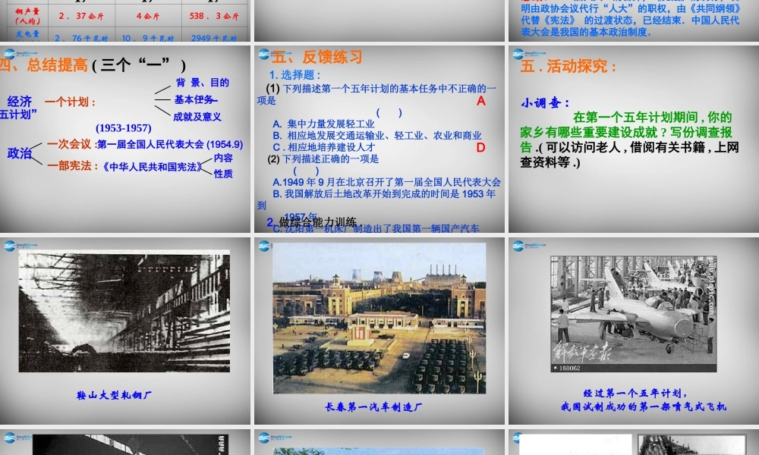Click the date range (1953-1957)
Screen dimensions: 759x455
click(124, 128)
